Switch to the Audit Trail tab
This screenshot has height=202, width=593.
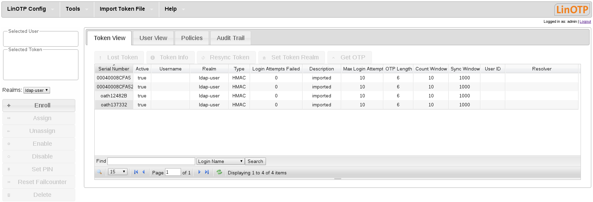pos(230,38)
